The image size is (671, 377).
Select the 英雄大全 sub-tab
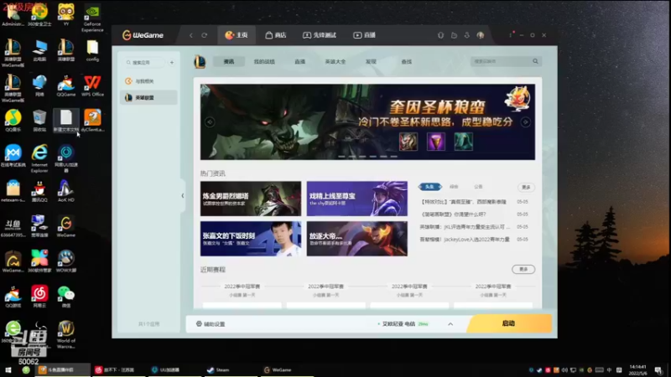pos(335,61)
